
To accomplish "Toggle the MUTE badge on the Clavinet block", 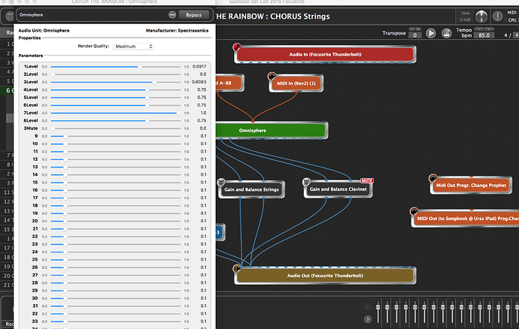I will 367,180.
